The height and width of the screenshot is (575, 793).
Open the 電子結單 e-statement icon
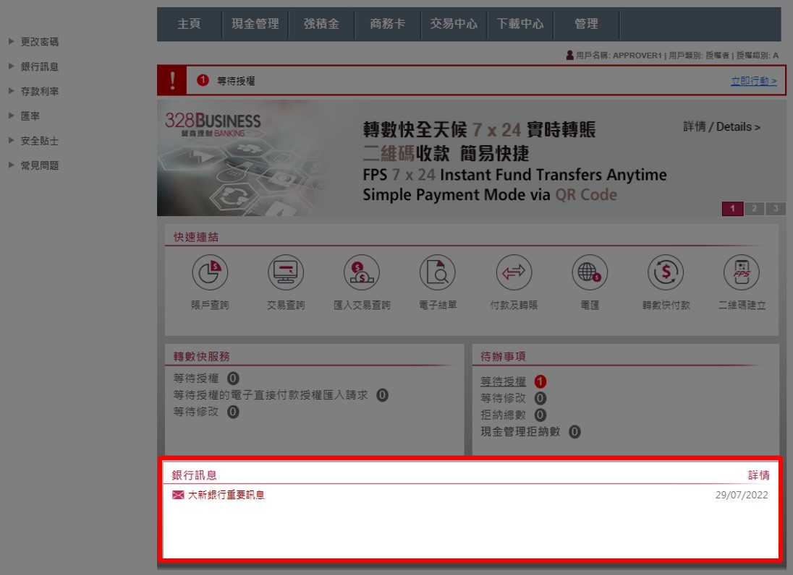click(x=437, y=273)
